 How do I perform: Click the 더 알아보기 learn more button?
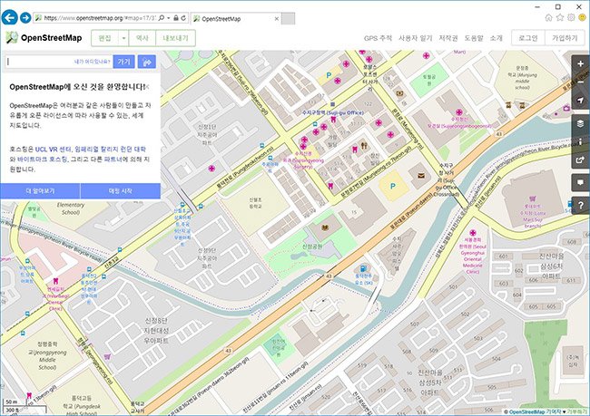(x=40, y=191)
